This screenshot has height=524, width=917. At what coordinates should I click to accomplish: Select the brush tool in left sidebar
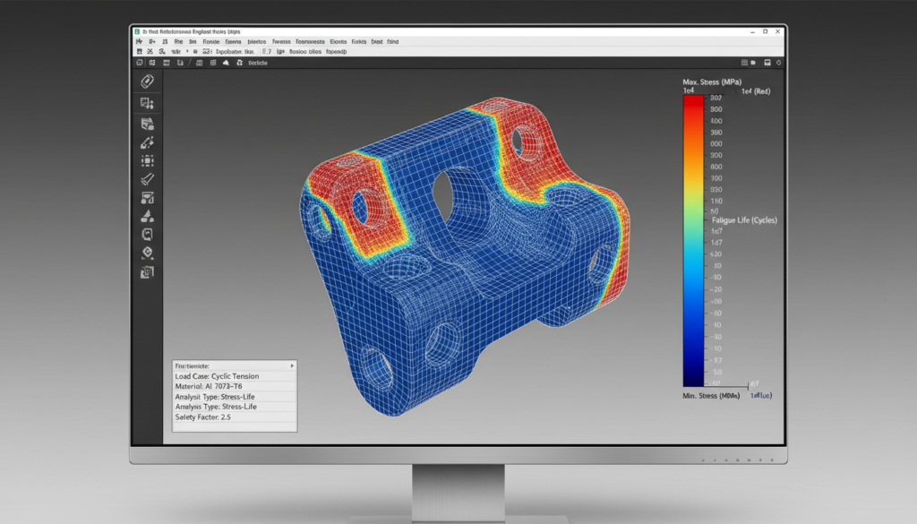click(x=147, y=179)
